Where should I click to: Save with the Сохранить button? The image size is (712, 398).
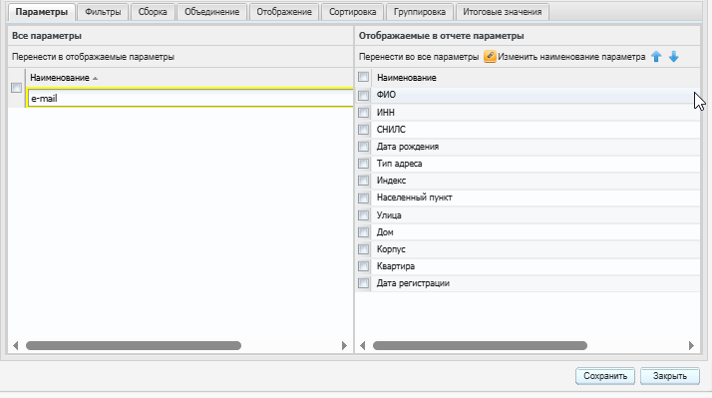[x=605, y=376]
